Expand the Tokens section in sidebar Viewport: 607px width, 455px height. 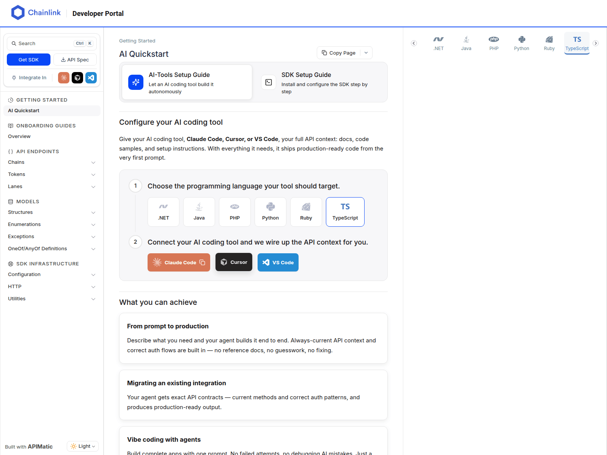pos(52,174)
